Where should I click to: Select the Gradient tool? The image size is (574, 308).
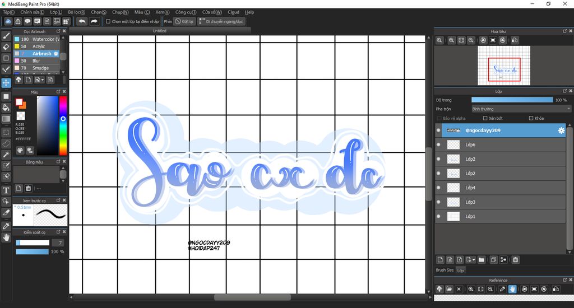pyautogui.click(x=6, y=119)
